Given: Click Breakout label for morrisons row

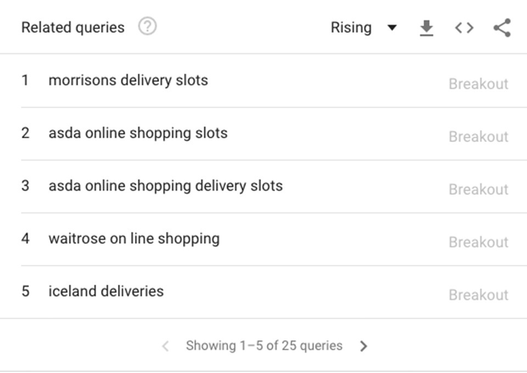Looking at the screenshot, I should pos(478,84).
